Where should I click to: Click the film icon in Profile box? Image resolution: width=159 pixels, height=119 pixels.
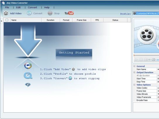click(x=134, y=13)
